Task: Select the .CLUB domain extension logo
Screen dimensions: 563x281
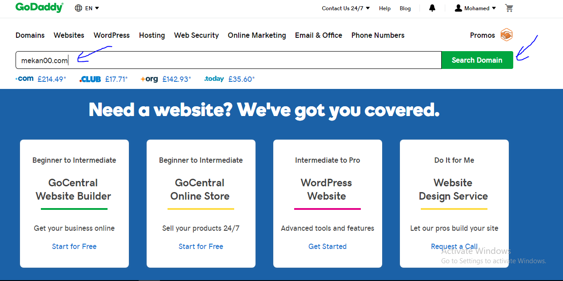Action: [x=90, y=79]
